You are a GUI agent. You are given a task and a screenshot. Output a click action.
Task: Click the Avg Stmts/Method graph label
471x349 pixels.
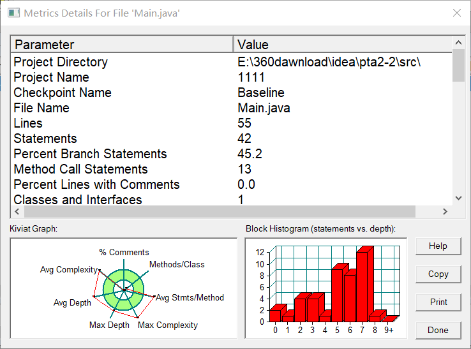coord(190,298)
